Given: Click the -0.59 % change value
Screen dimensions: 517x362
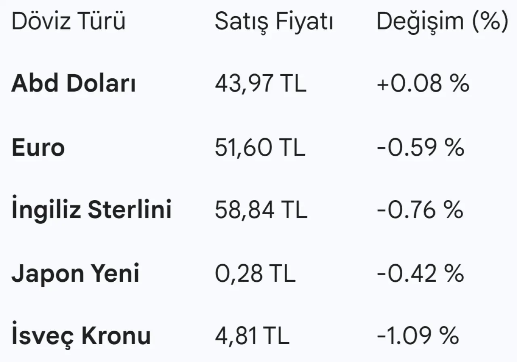Looking at the screenshot, I should coord(420,147).
